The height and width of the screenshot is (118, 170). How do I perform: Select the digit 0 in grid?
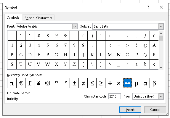[x=154, y=36]
